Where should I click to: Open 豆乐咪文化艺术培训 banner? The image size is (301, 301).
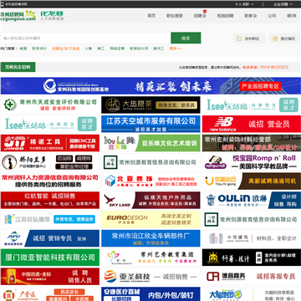[x=150, y=143]
